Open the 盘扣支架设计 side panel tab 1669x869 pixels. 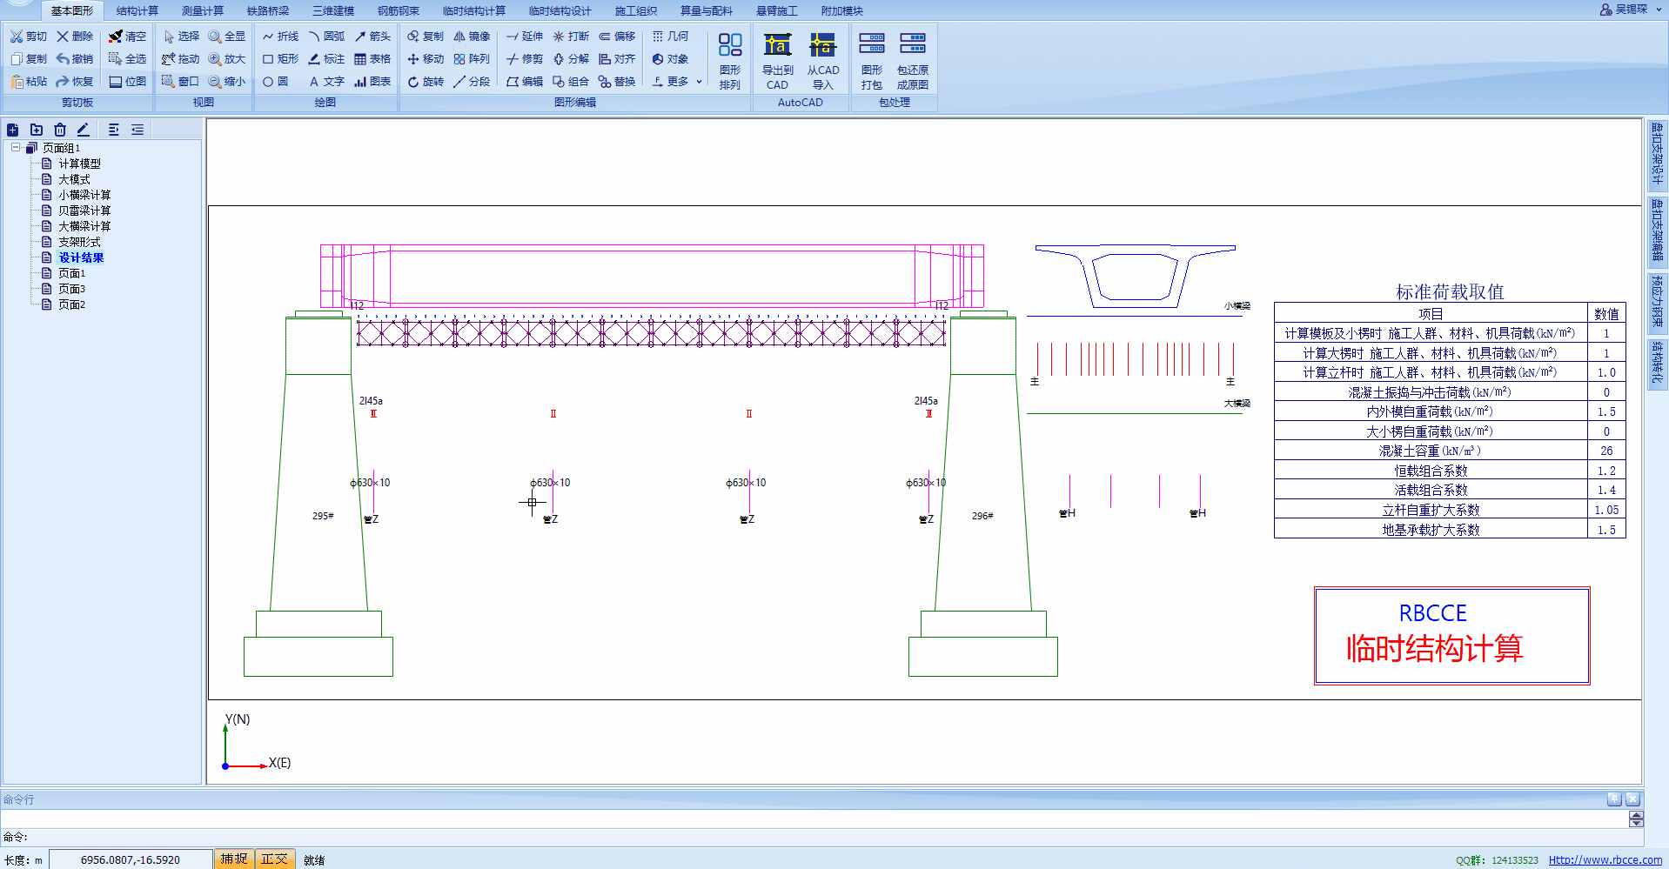point(1657,153)
